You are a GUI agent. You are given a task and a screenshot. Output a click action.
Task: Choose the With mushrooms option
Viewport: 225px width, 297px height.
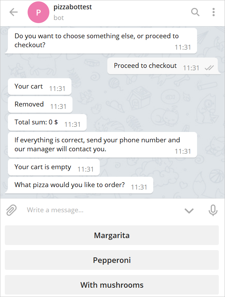[x=112, y=285]
